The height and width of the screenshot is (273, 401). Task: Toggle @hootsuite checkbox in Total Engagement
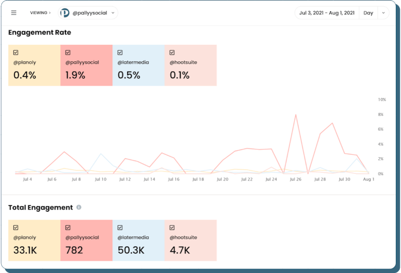click(x=172, y=228)
